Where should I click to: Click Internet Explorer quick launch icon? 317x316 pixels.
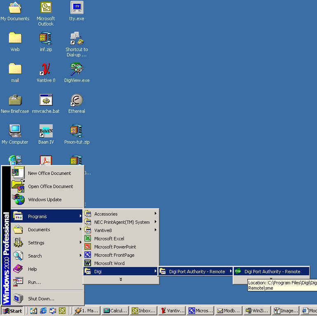43,311
